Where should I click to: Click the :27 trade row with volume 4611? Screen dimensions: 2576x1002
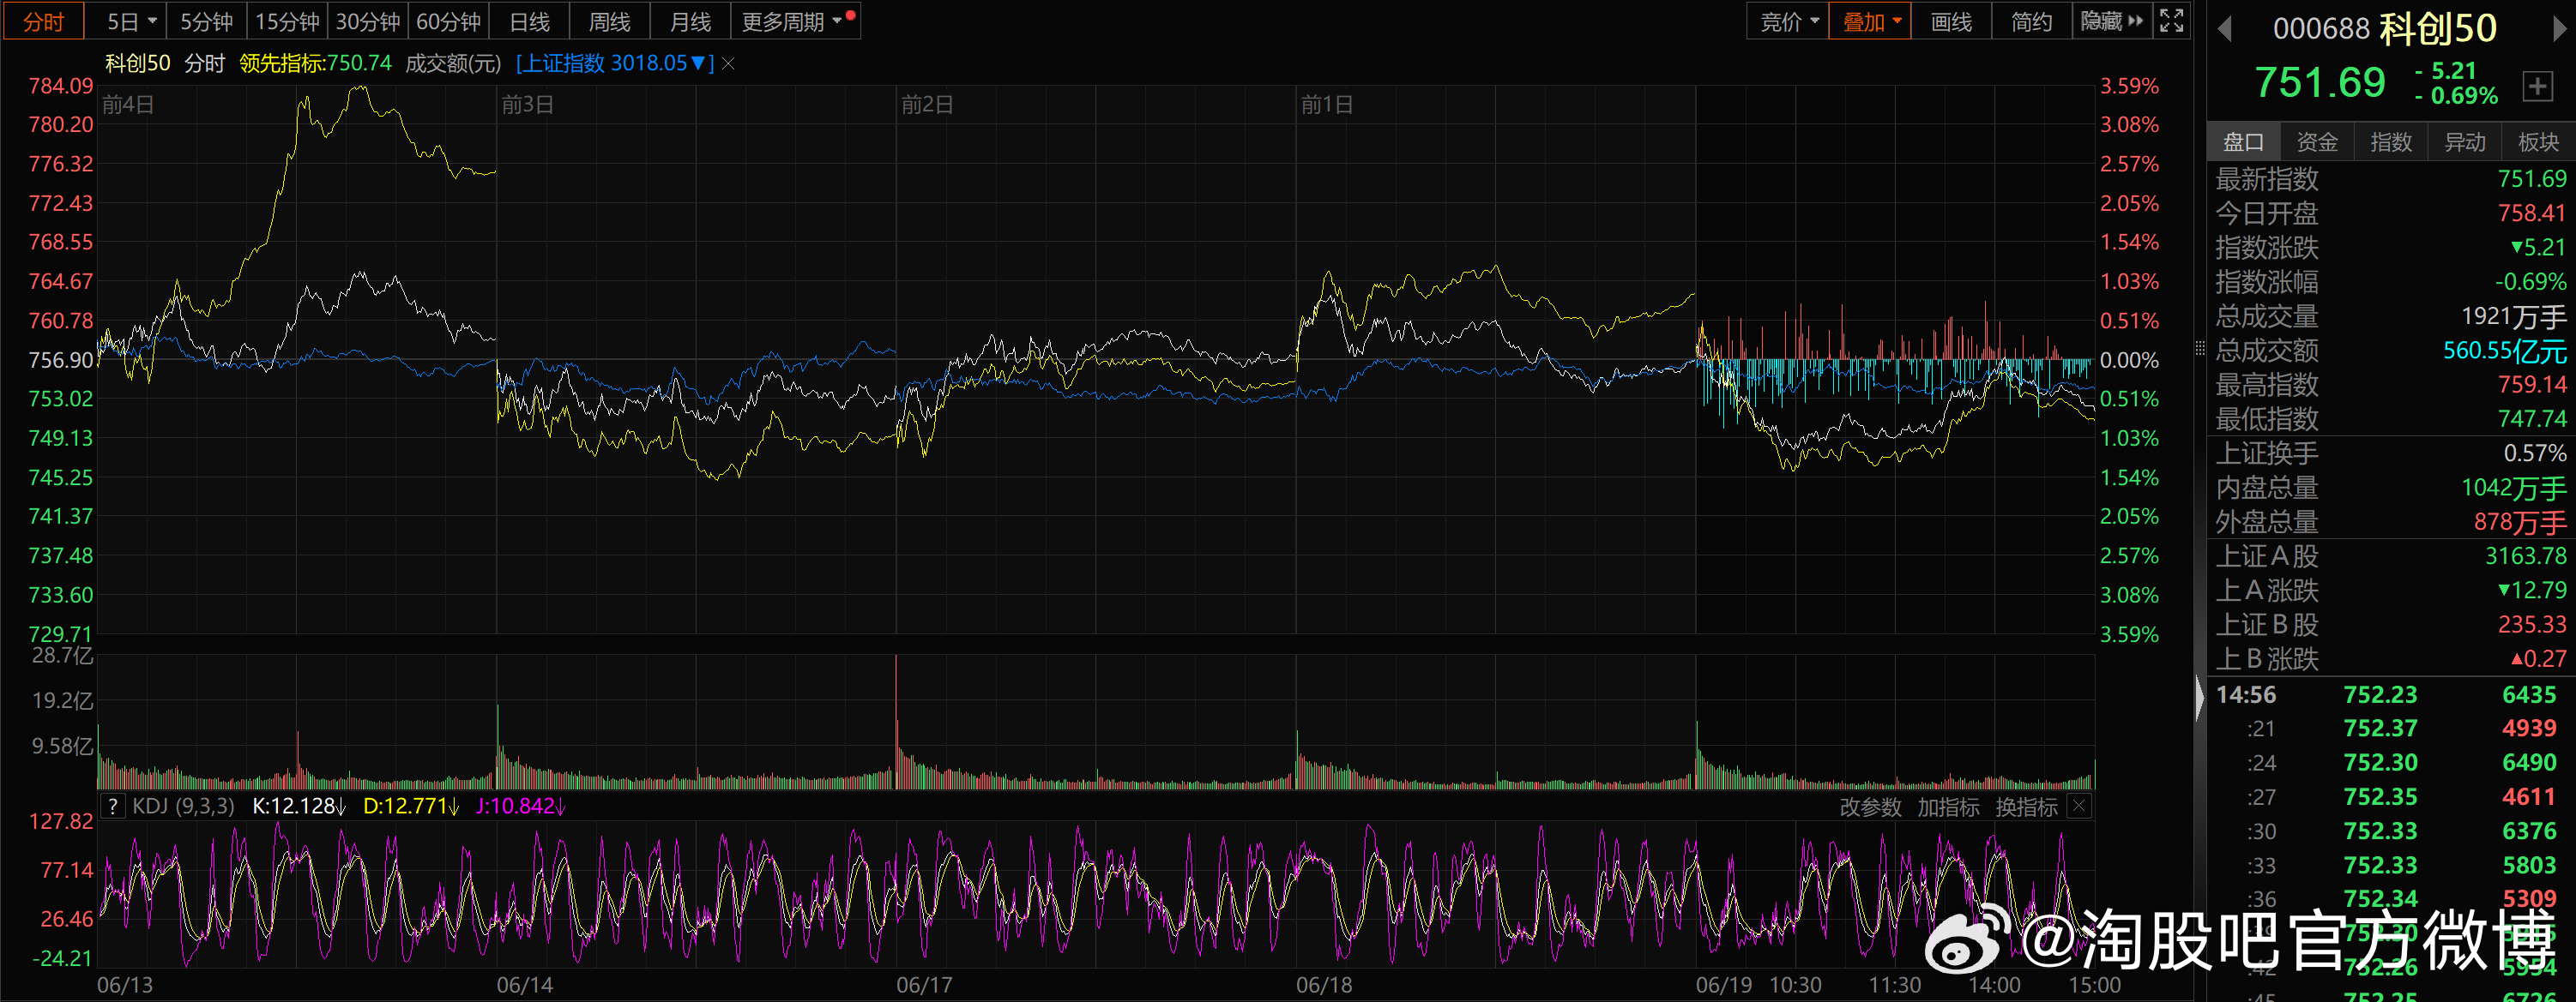[2391, 797]
